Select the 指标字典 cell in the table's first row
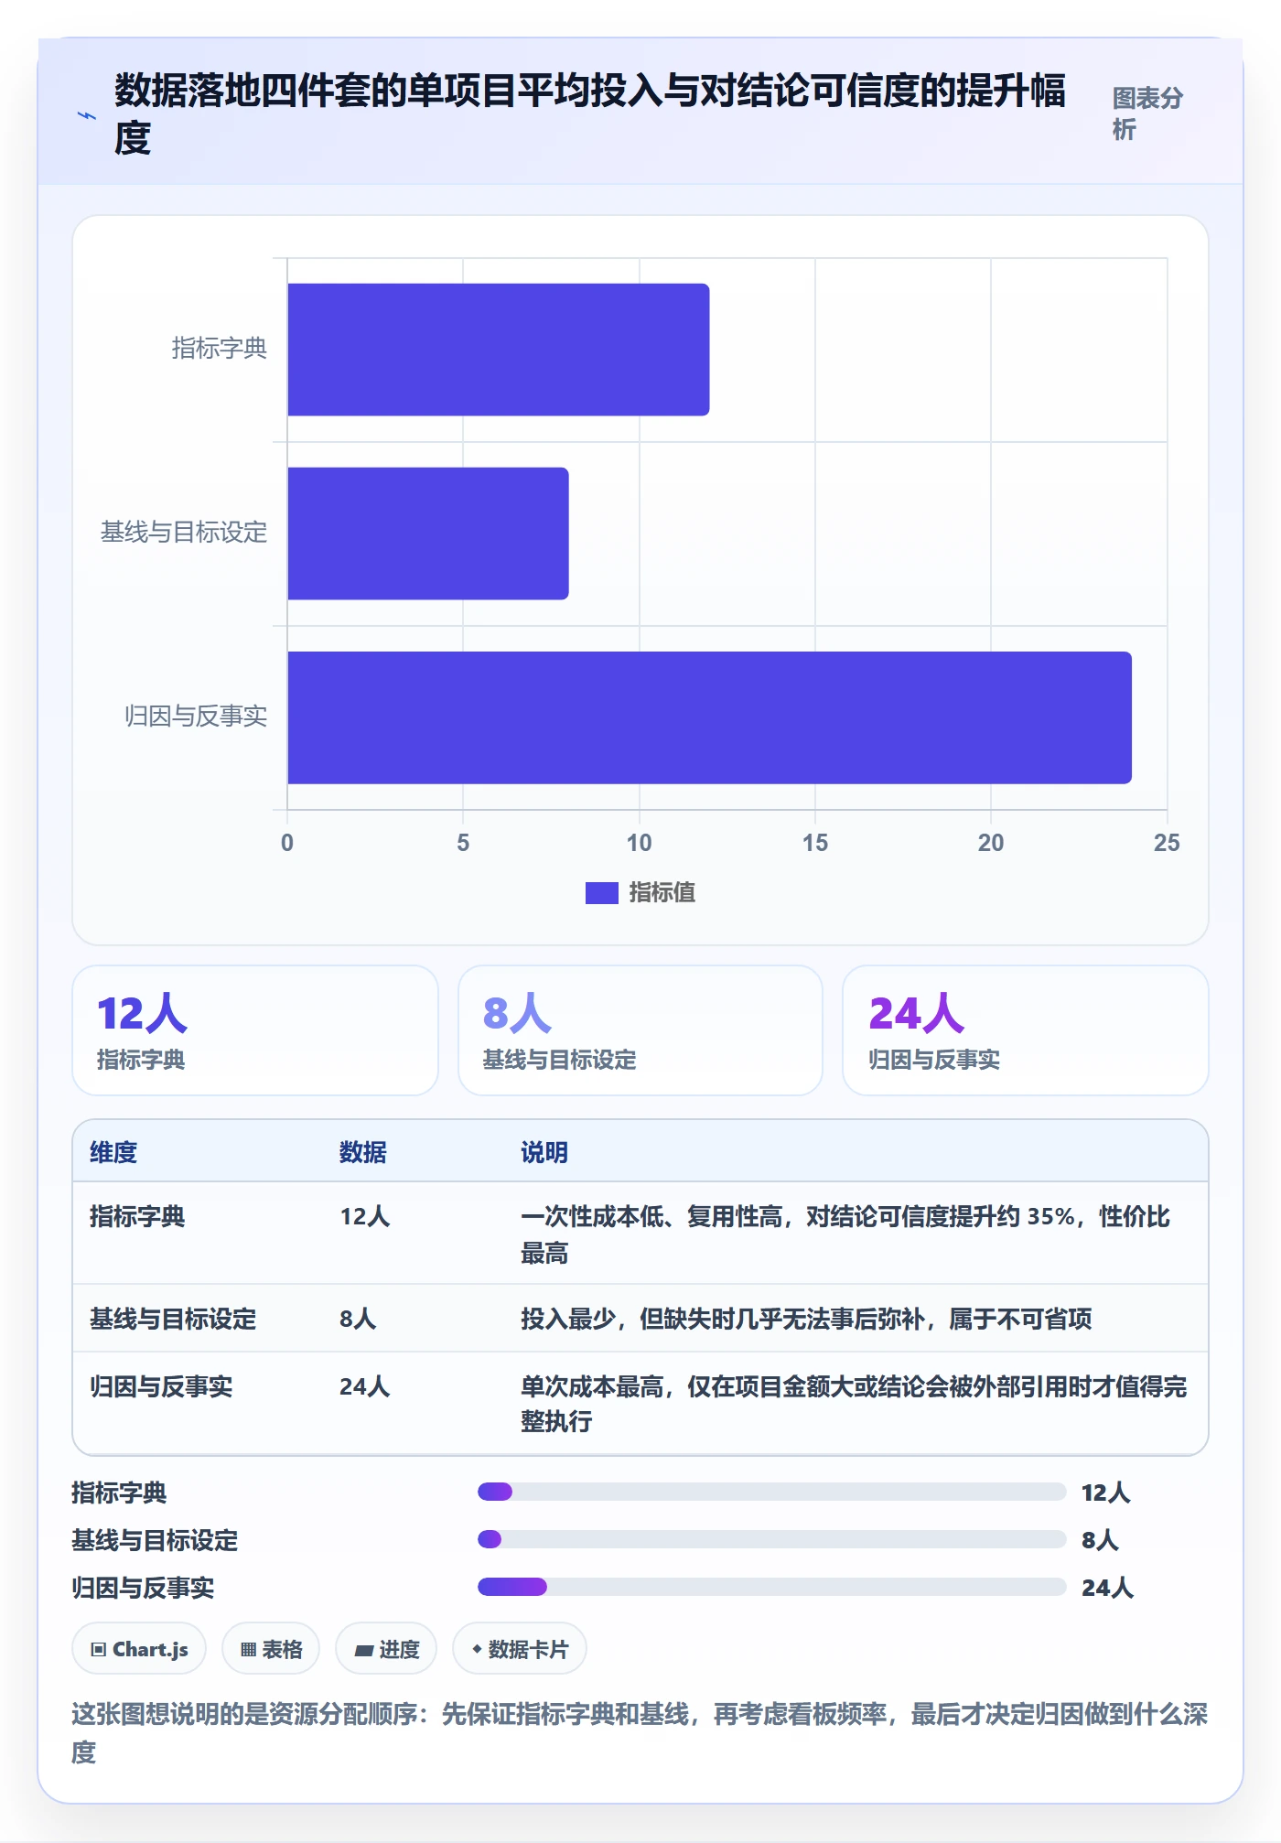 137,1216
